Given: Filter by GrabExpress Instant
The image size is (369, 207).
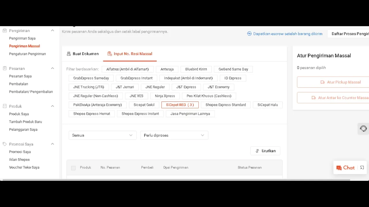Looking at the screenshot, I should 136,78.
